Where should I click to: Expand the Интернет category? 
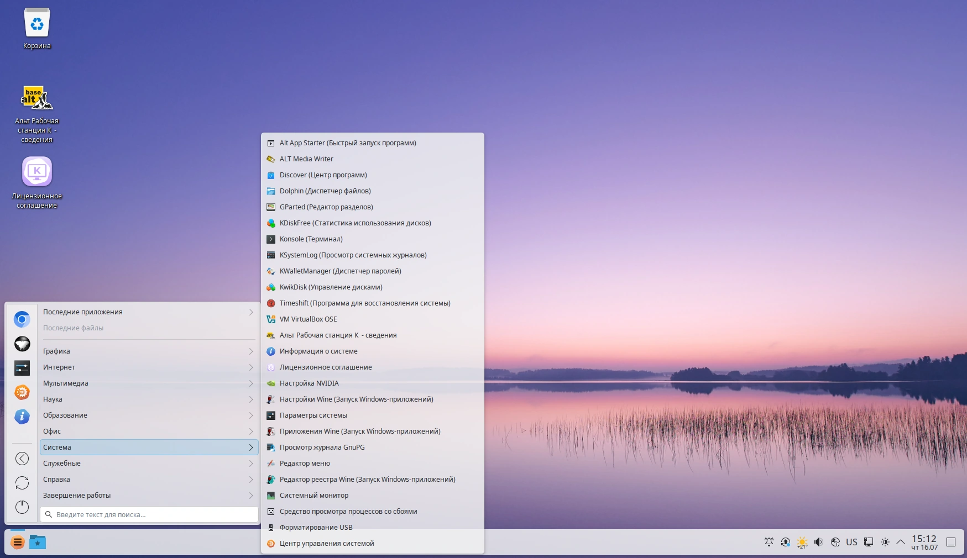click(149, 367)
